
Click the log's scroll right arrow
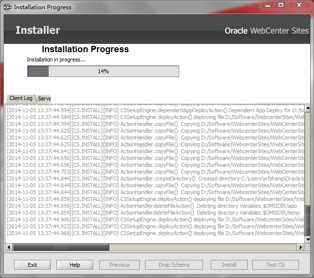pyautogui.click(x=300, y=247)
